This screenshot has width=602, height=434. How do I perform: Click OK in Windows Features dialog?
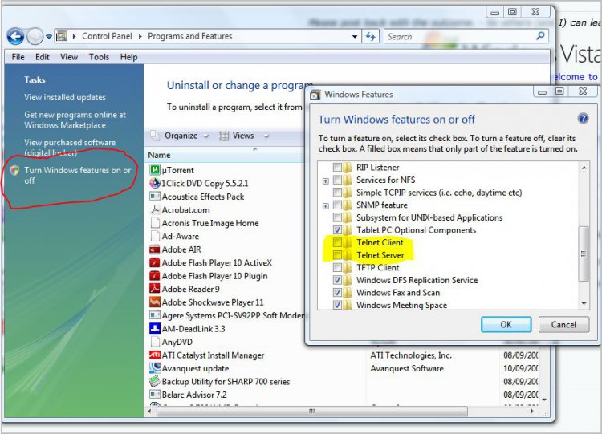pos(506,325)
